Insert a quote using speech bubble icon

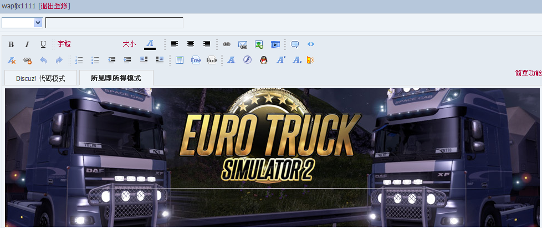tap(295, 44)
